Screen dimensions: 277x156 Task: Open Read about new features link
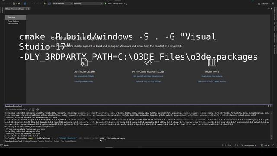click(212, 76)
